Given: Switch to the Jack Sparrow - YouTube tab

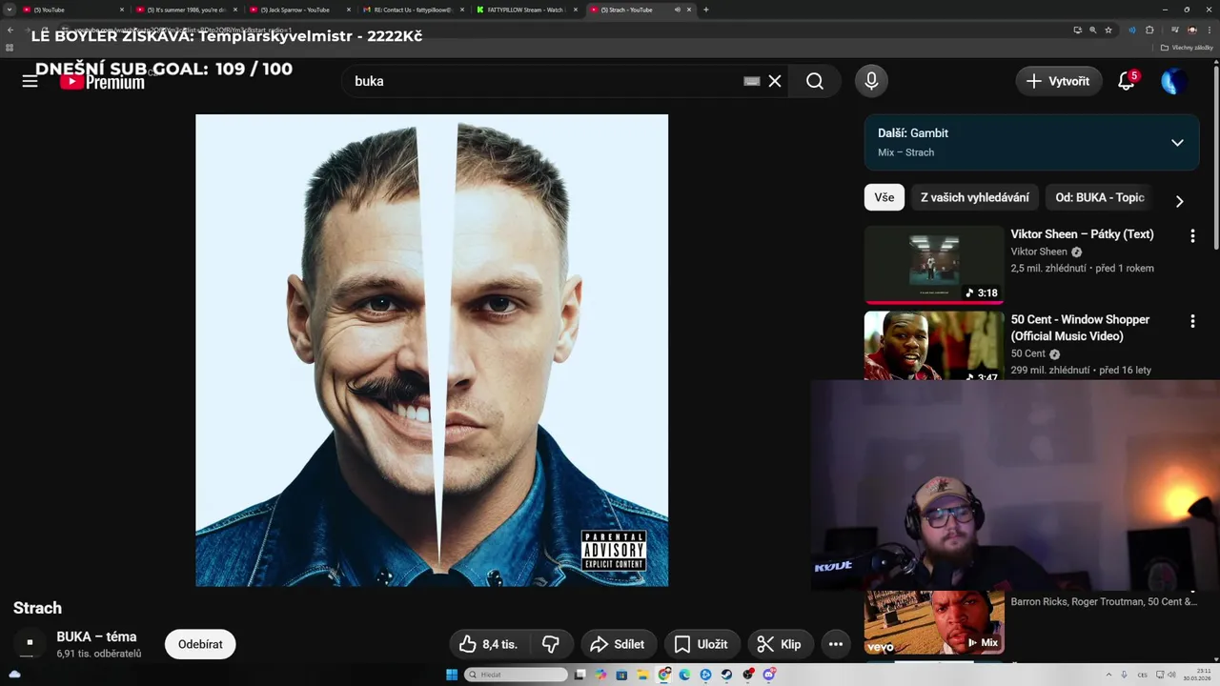Looking at the screenshot, I should (299, 10).
